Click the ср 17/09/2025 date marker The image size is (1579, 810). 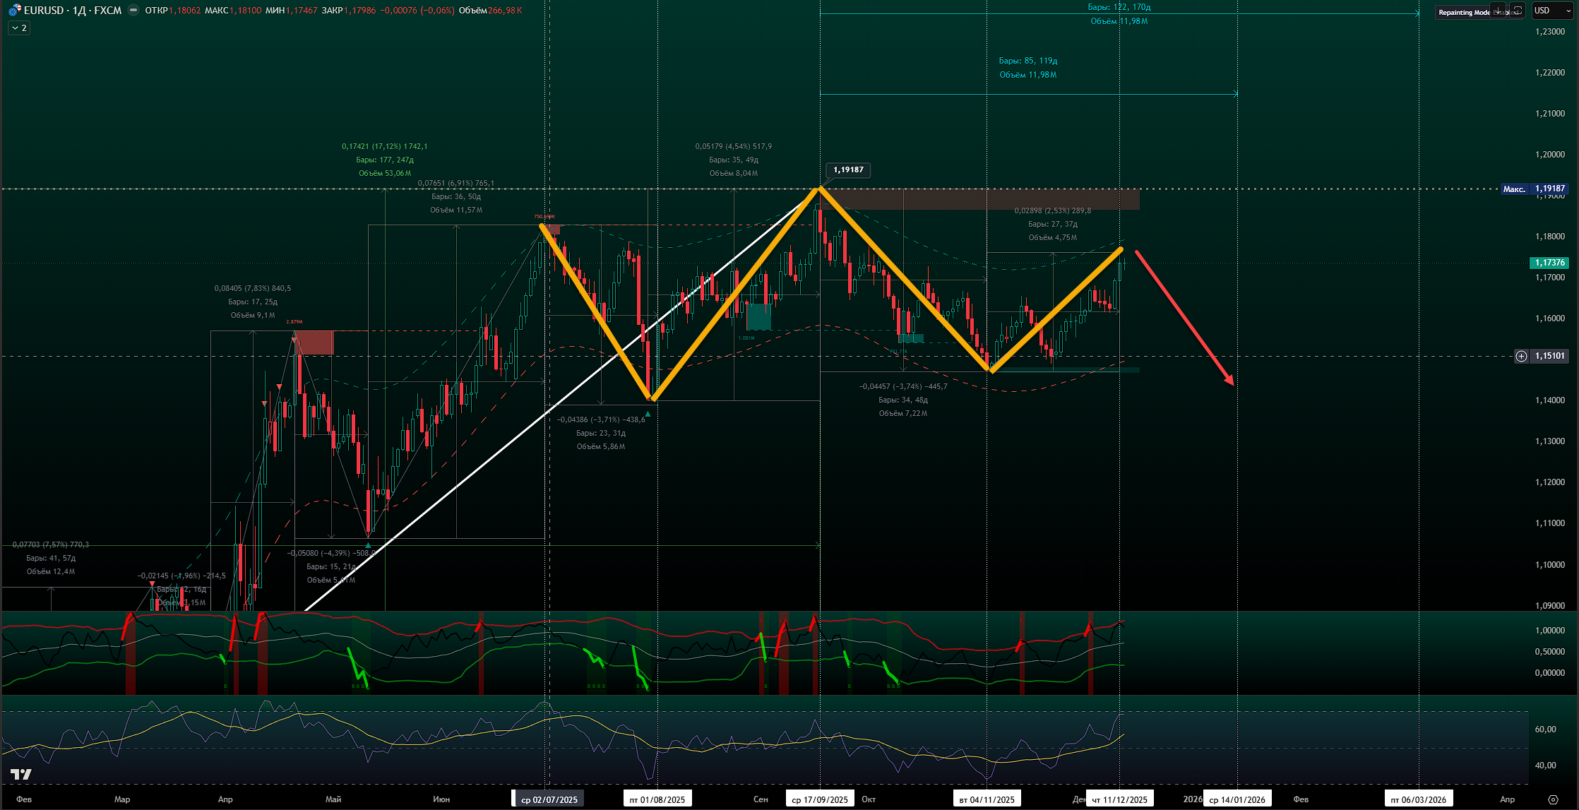(819, 799)
